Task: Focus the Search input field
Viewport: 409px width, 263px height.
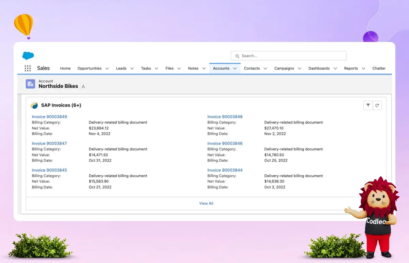Action: click(288, 56)
